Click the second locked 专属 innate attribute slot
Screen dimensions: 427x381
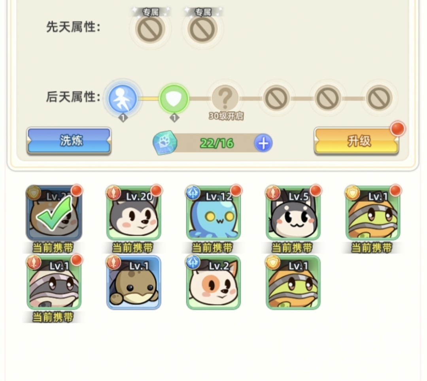(202, 29)
